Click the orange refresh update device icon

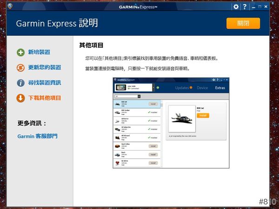tap(20, 68)
